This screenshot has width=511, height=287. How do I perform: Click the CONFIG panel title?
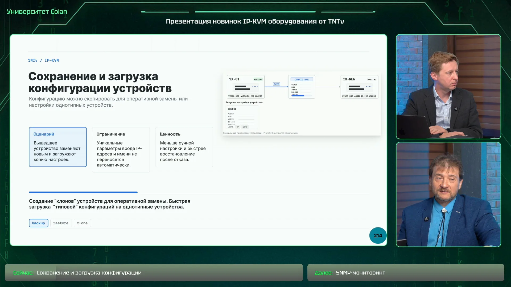point(232,109)
